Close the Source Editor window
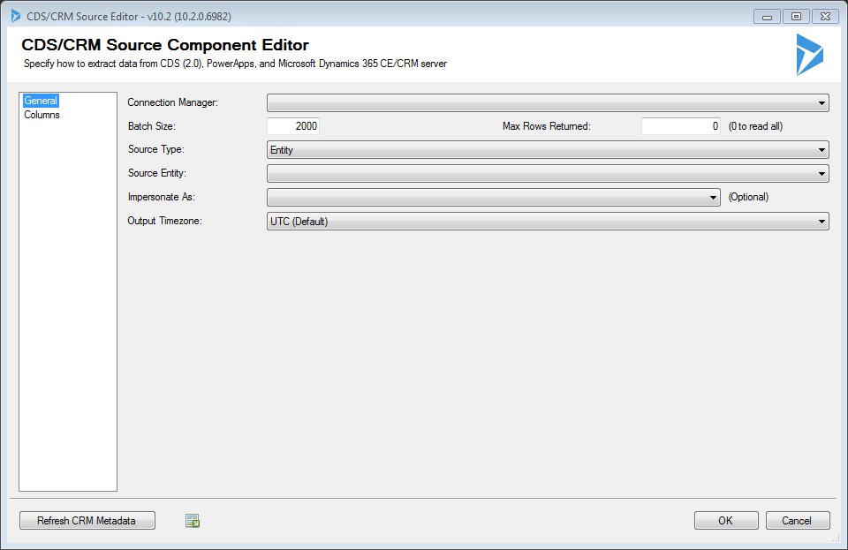This screenshot has width=848, height=550. tap(825, 17)
